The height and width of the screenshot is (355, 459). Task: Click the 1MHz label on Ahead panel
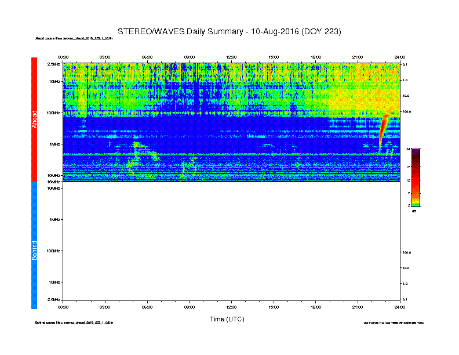click(x=54, y=144)
